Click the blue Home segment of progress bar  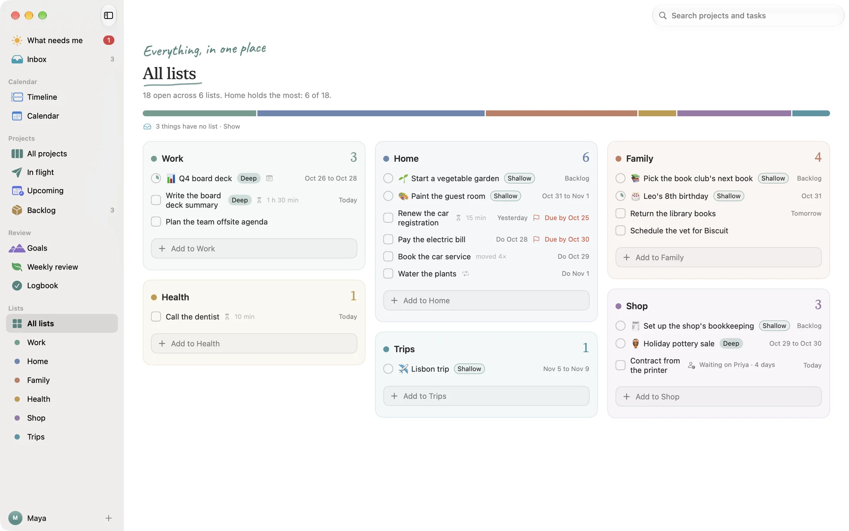coord(371,113)
